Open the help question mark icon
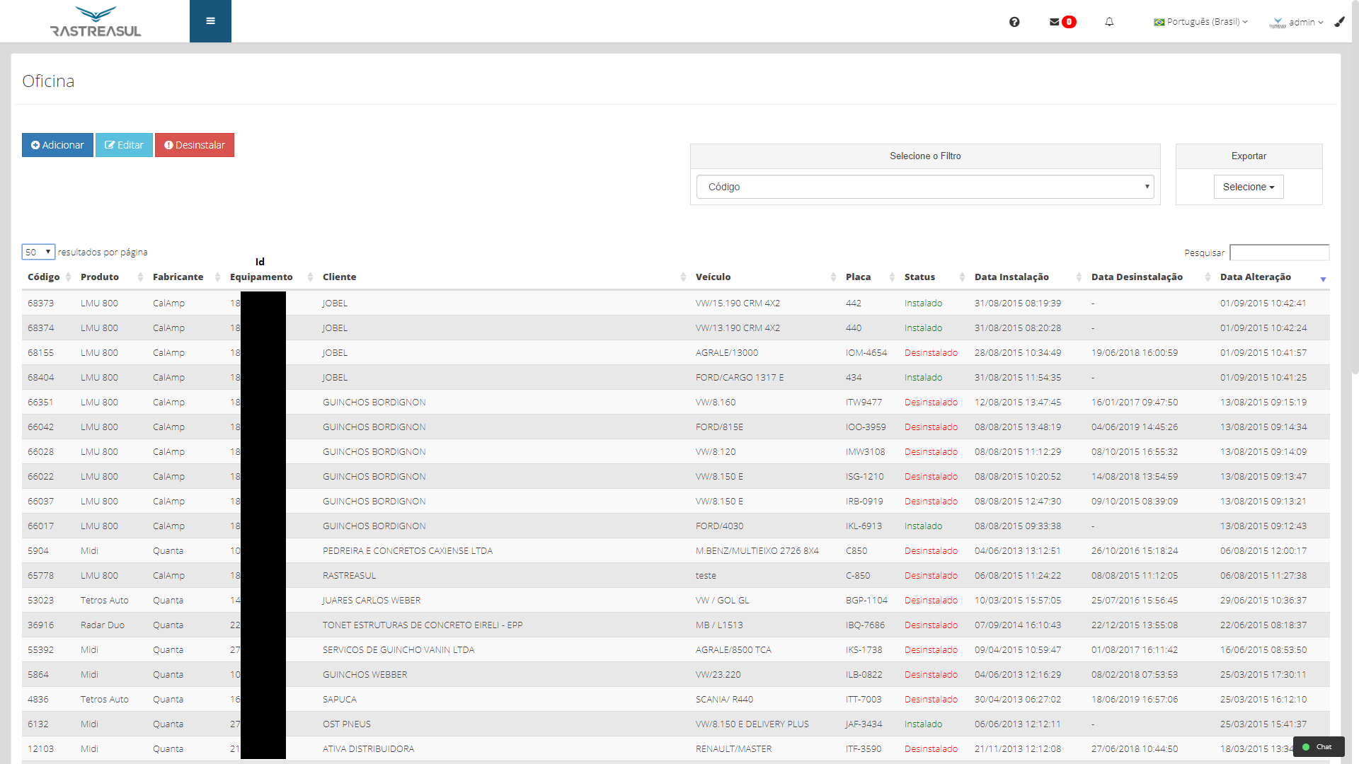This screenshot has width=1359, height=764. (x=1014, y=22)
